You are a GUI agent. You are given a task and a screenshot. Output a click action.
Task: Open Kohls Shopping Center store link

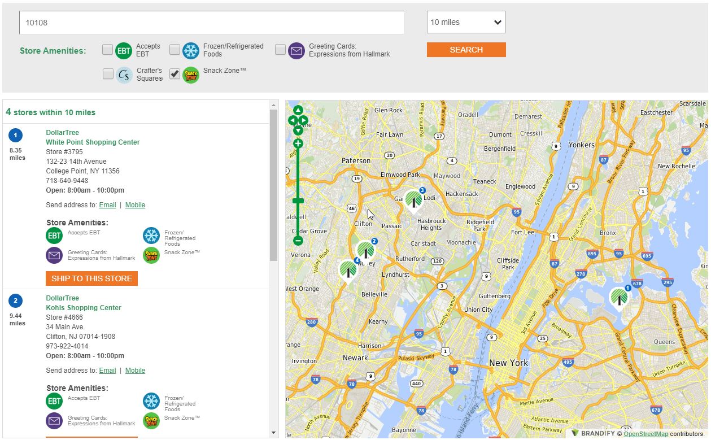pos(84,308)
